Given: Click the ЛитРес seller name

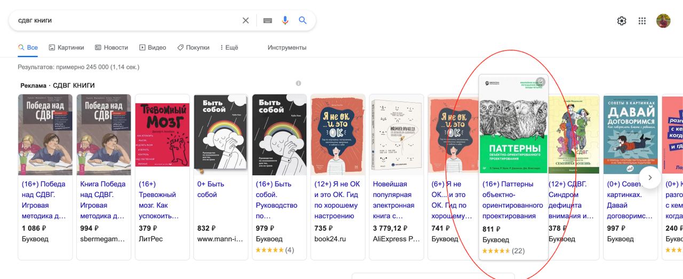Looking at the screenshot, I should pyautogui.click(x=152, y=239).
